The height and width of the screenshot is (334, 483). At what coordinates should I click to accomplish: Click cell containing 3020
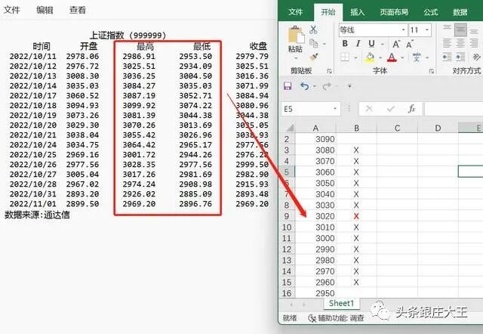pos(315,216)
